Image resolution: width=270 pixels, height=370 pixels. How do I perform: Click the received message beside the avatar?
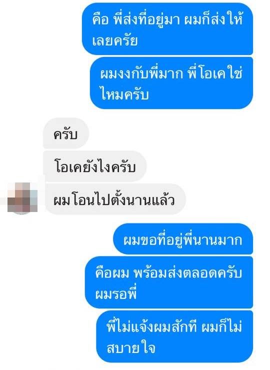pos(115,199)
